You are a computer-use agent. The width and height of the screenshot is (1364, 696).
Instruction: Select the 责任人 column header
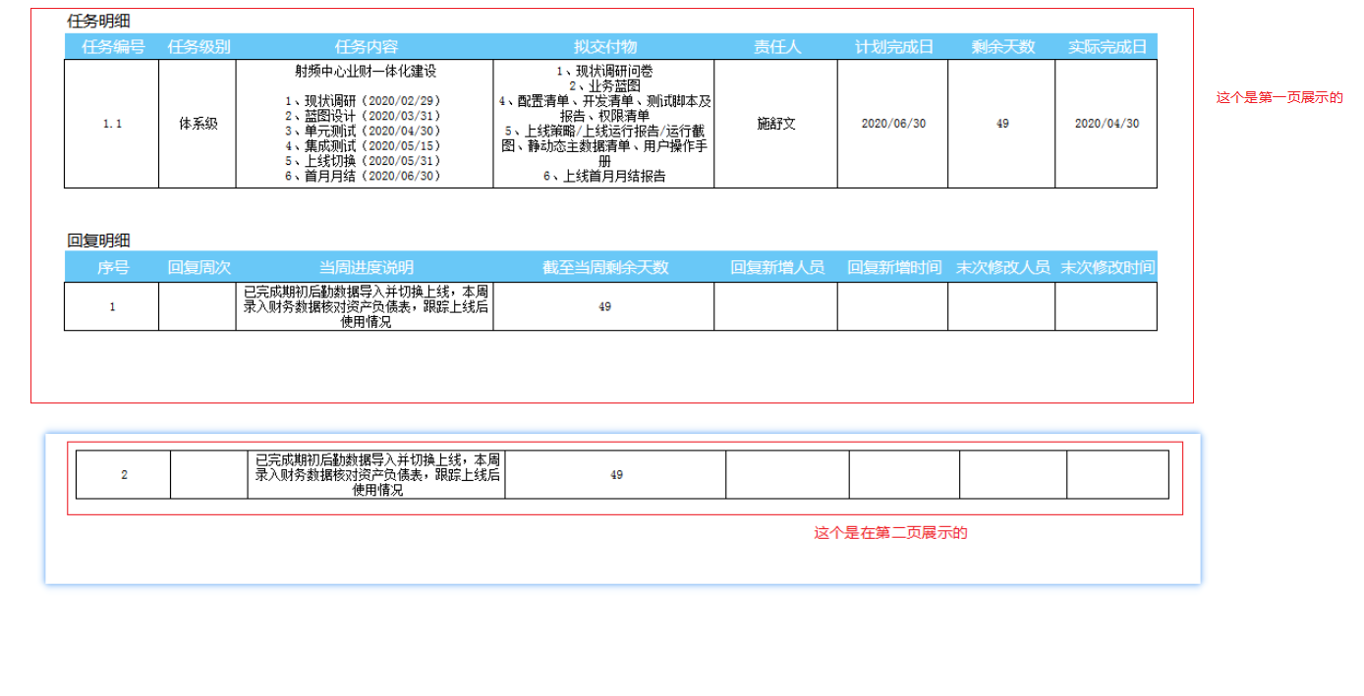(x=777, y=47)
